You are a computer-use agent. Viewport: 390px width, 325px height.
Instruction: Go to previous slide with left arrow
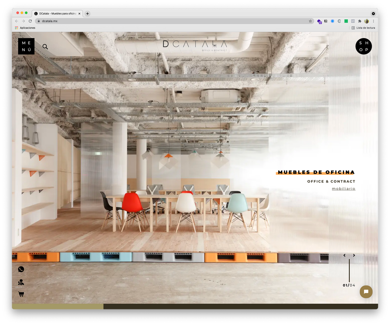point(344,255)
